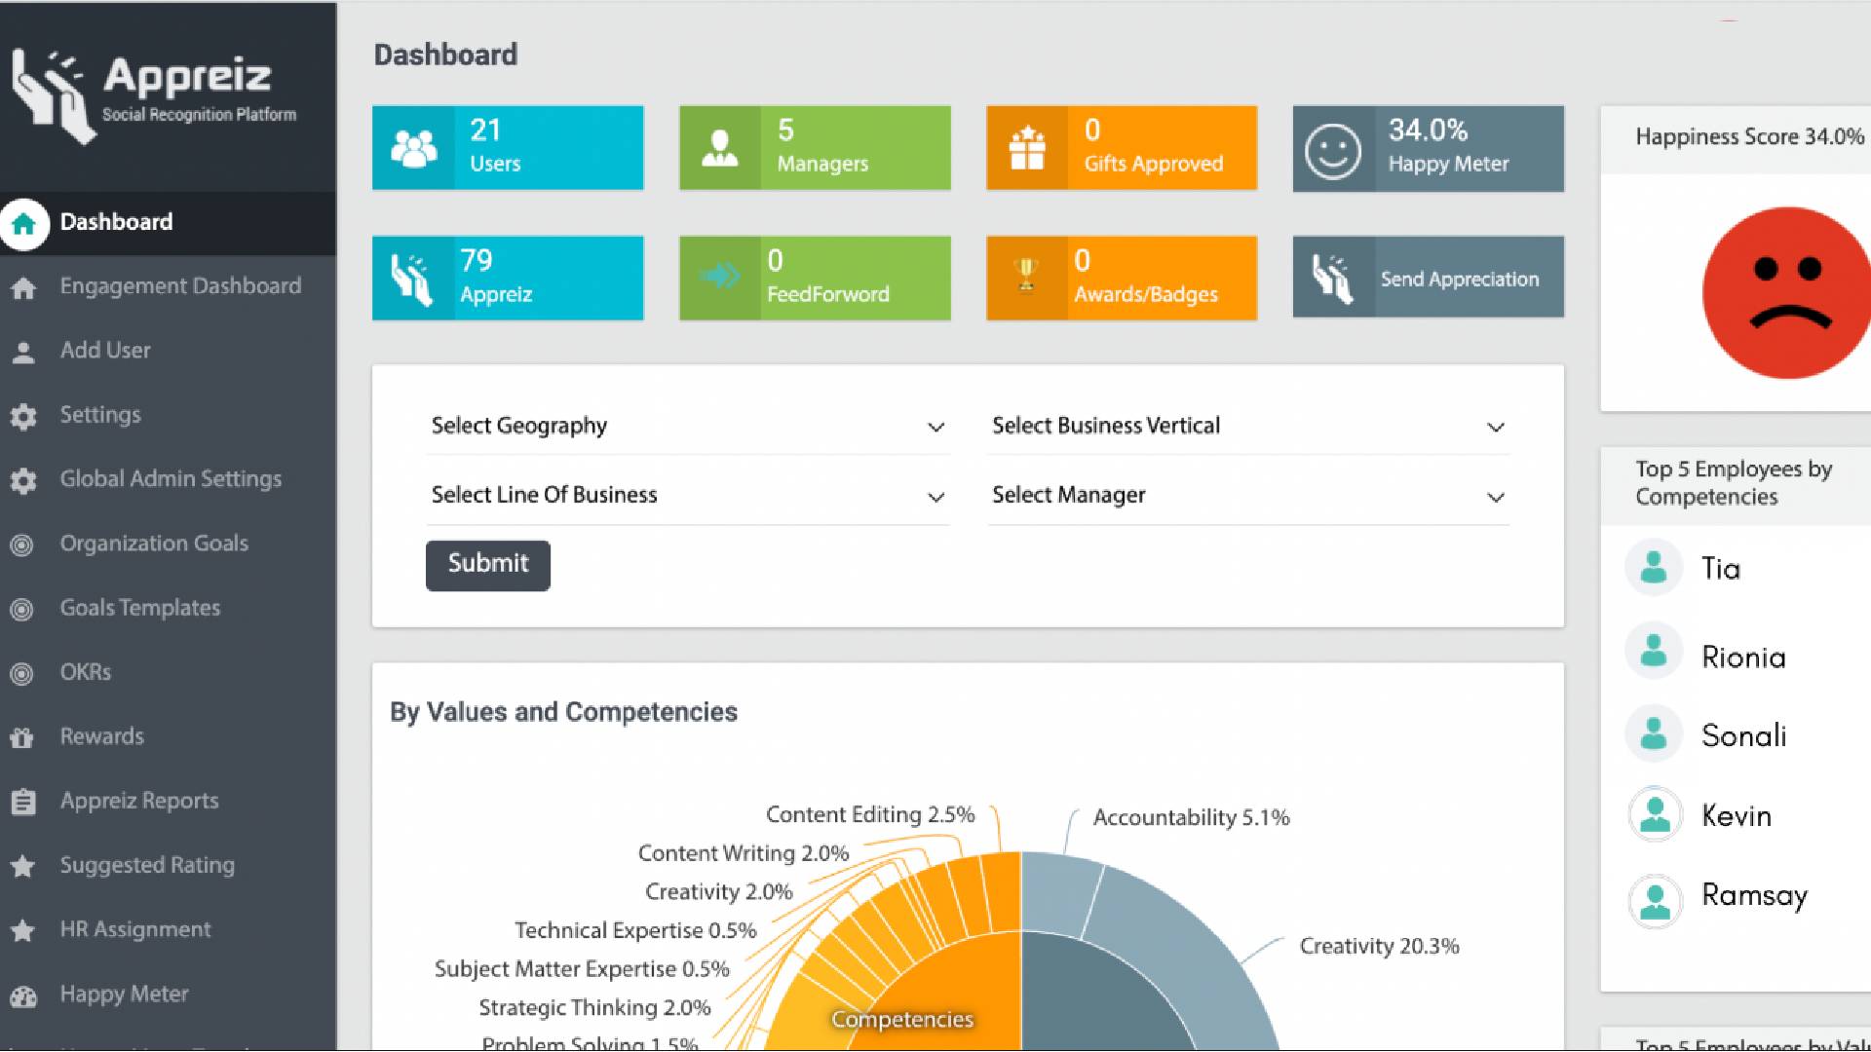1871x1052 pixels.
Task: Open Organization Goals menu item
Action: 168,545
